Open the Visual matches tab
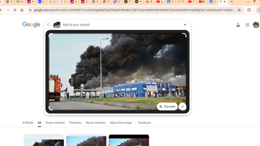 [95, 123]
